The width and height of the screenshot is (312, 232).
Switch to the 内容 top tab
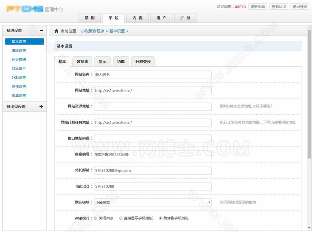[x=138, y=18]
